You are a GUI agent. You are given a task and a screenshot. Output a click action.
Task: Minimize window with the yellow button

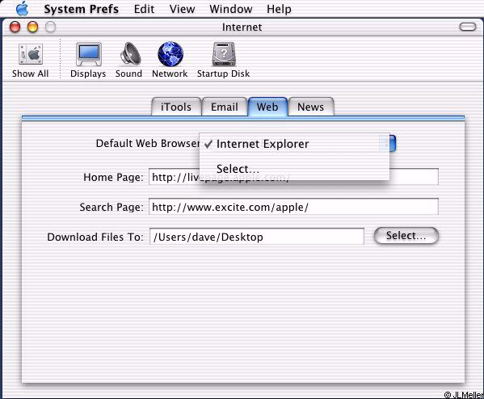point(32,27)
